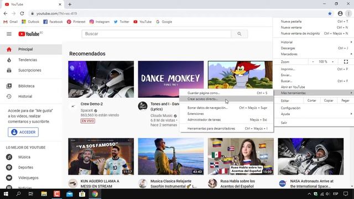Open Extensiones from submenu
Viewport: 354px width, 199px height.
click(x=226, y=114)
